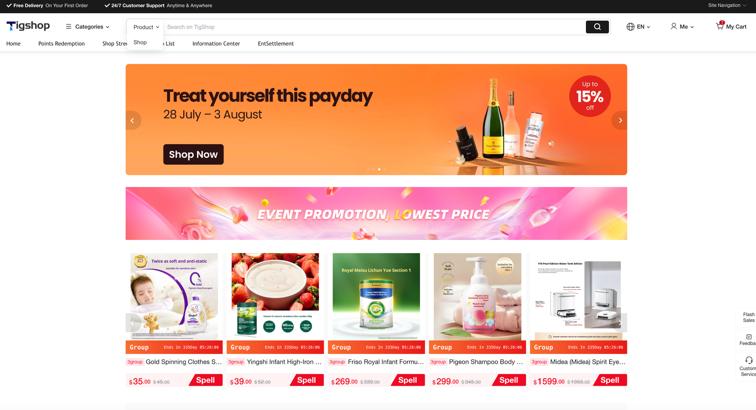Click the Tigshop logo
The width and height of the screenshot is (756, 410).
(28, 26)
